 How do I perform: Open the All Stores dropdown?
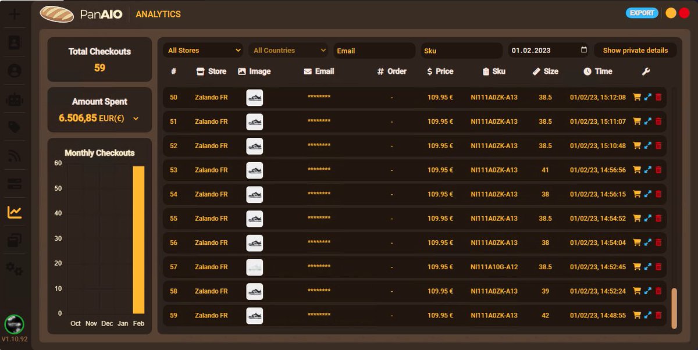tap(203, 51)
